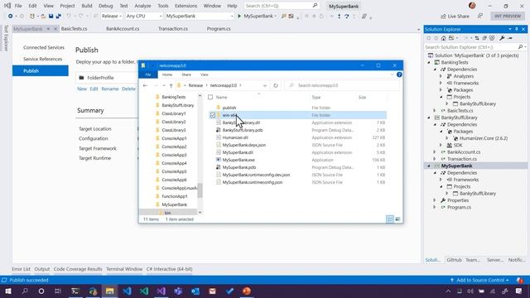Select Connected Services in the sidebar
This screenshot has width=530, height=298.
44,48
